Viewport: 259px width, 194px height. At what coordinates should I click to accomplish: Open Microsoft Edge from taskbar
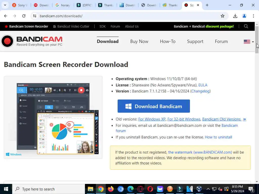click(130, 189)
